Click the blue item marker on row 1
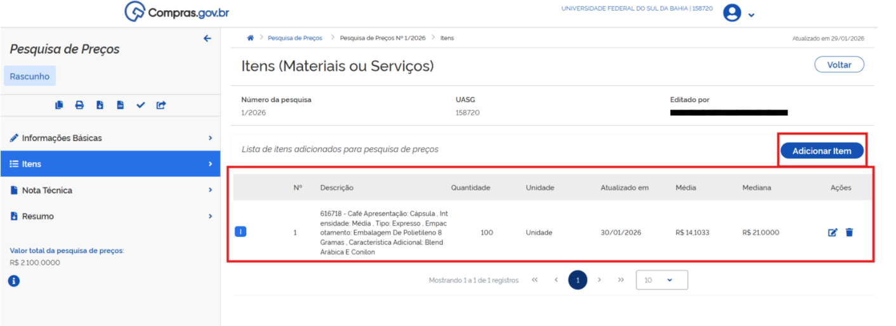 [240, 232]
